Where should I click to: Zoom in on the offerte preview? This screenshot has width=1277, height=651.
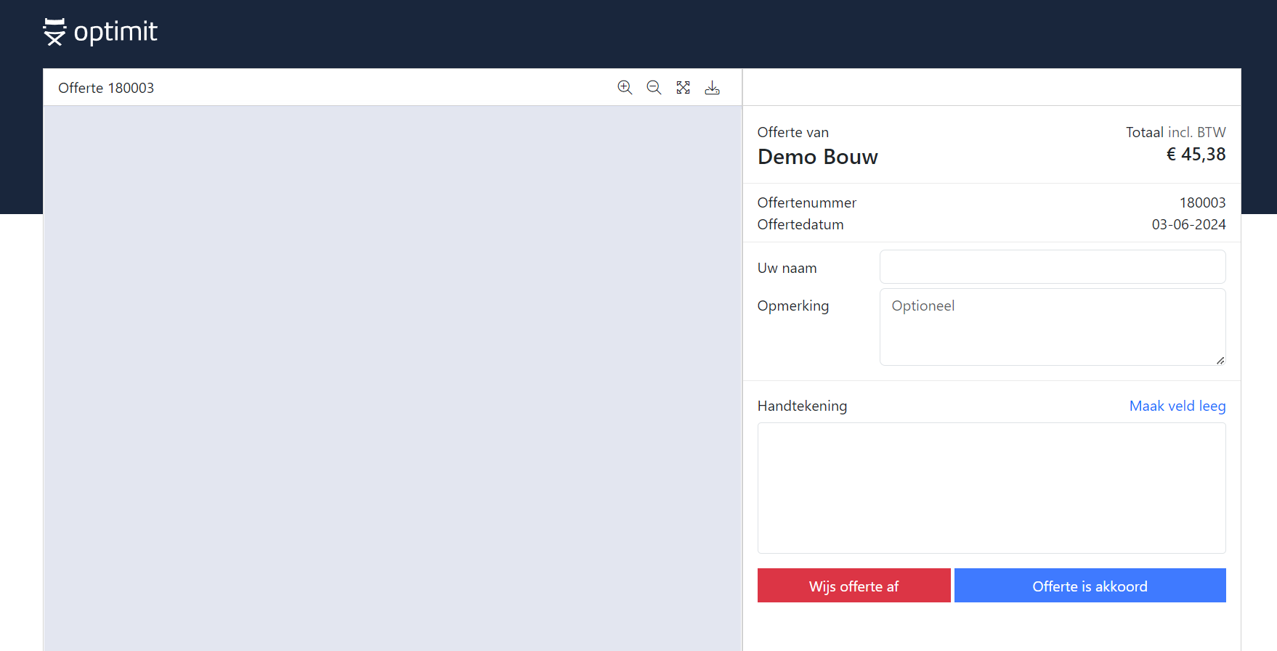[x=625, y=88]
